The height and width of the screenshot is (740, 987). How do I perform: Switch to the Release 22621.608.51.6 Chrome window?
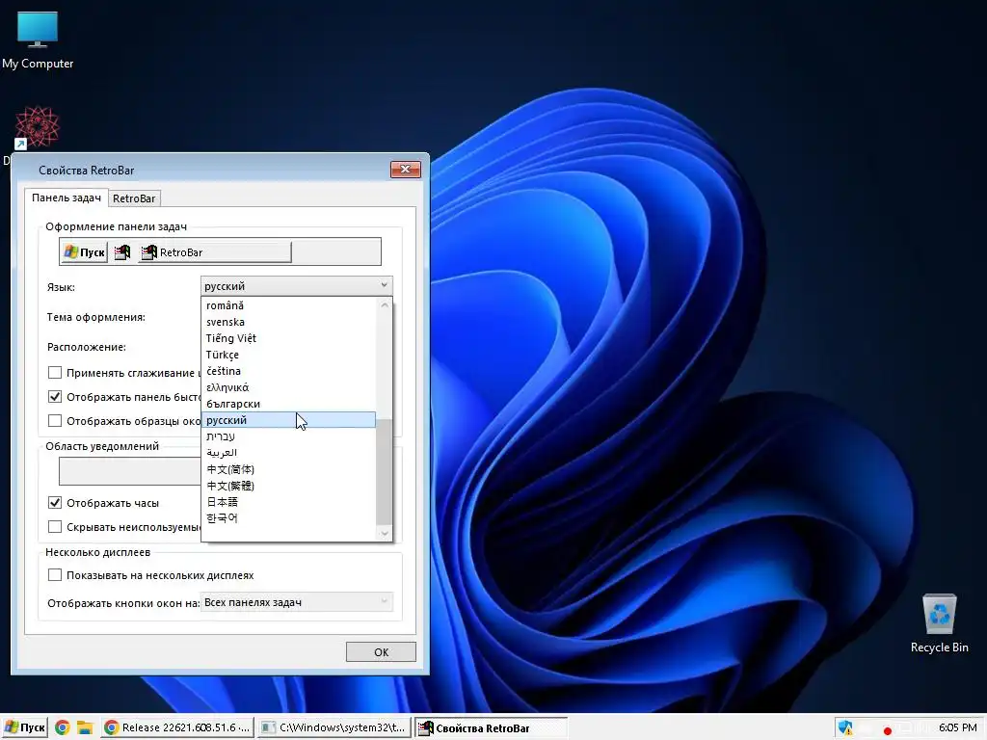177,727
